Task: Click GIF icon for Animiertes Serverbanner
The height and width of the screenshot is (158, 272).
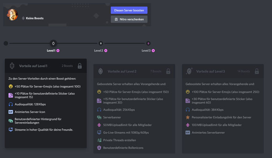Action: coord(188,133)
